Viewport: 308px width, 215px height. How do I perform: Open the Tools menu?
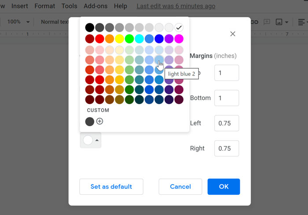click(x=69, y=6)
